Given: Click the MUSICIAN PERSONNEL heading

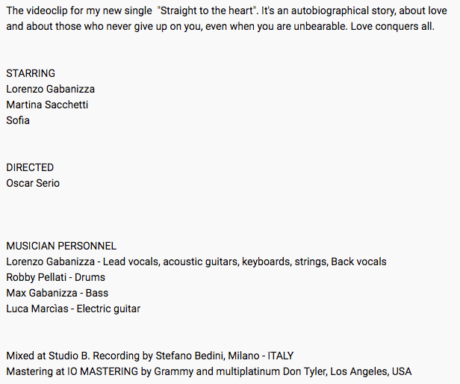Looking at the screenshot, I should (61, 246).
